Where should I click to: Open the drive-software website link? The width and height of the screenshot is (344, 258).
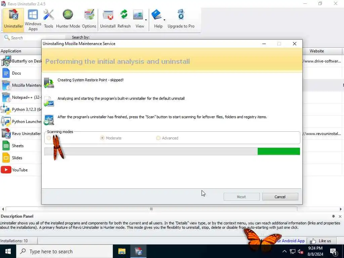click(x=322, y=61)
